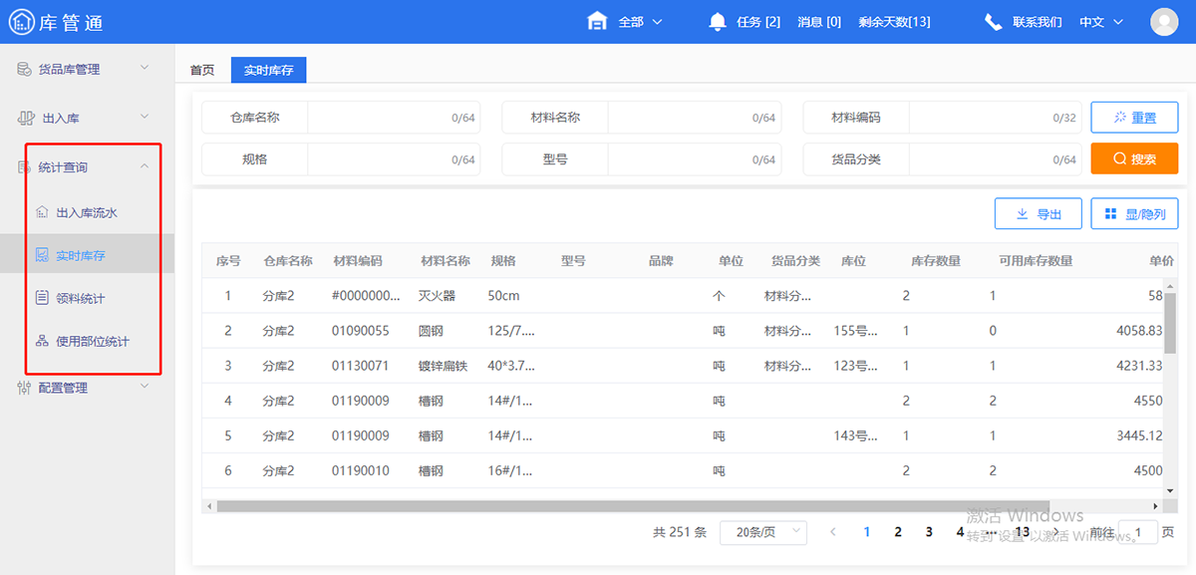Open the 20条/页 page size dropdown

(763, 532)
